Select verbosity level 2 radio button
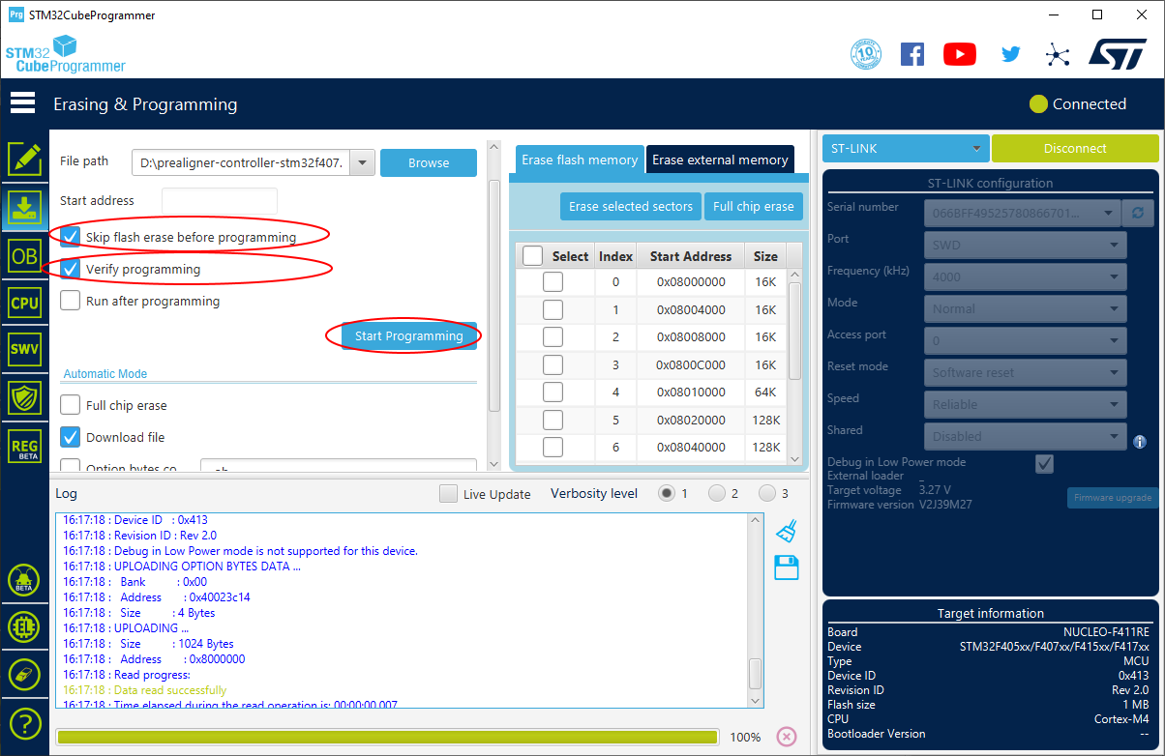Viewport: 1165px width, 756px height. (x=717, y=493)
